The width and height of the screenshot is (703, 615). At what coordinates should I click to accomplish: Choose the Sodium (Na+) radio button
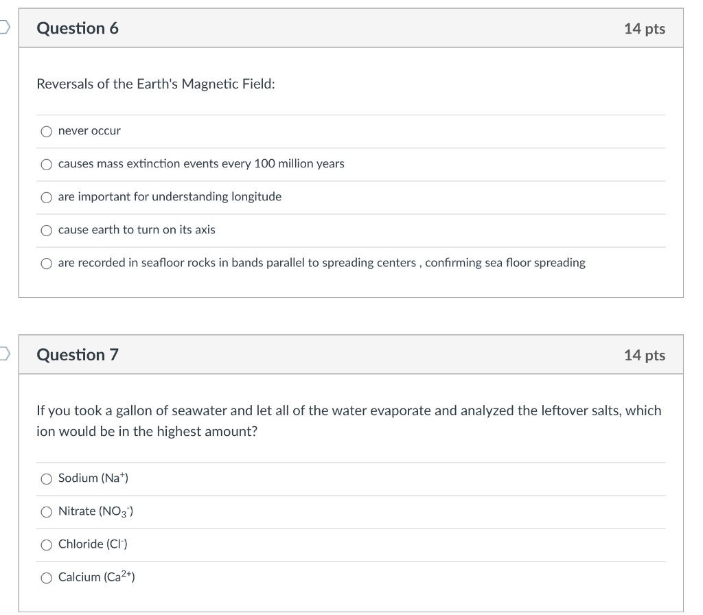point(46,478)
